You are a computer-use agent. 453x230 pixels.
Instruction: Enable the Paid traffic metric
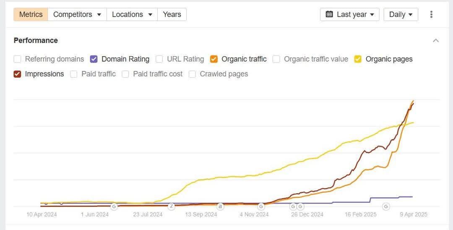click(74, 74)
